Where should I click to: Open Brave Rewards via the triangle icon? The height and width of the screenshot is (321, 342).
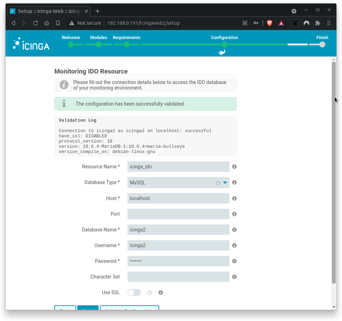pyautogui.click(x=281, y=23)
